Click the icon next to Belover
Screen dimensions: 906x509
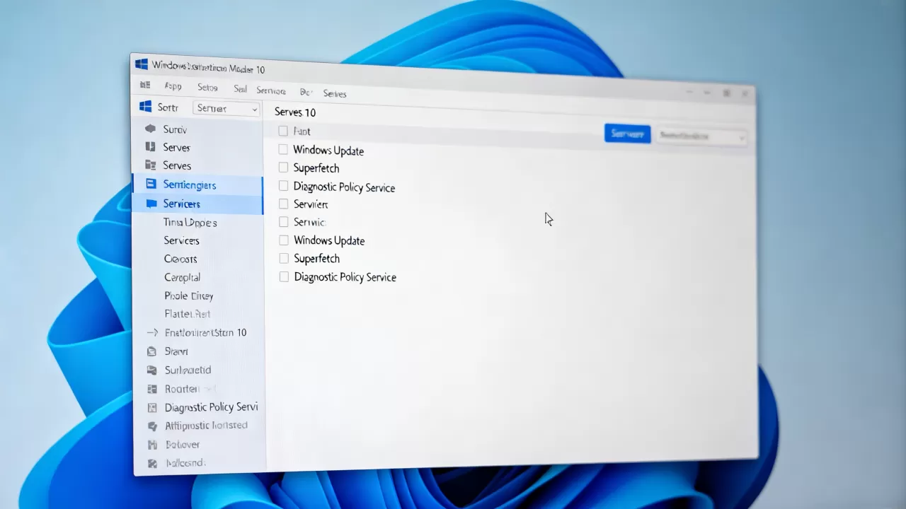[151, 445]
